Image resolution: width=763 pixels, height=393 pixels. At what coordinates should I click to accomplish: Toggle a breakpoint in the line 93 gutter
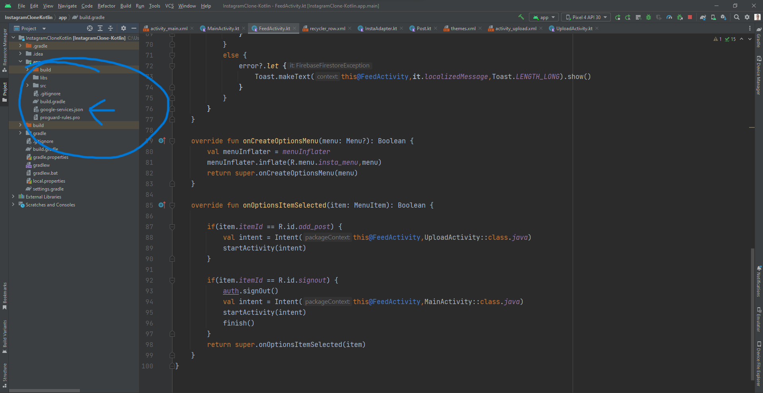[x=163, y=291]
